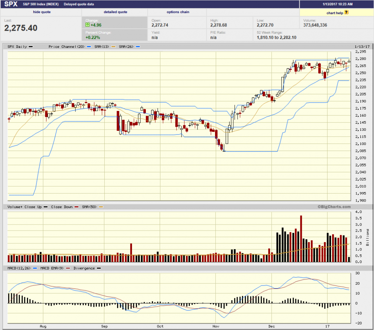Click the orange SMA(13) color swatch
Viewport: 374px width, 330px height.
tap(113, 47)
